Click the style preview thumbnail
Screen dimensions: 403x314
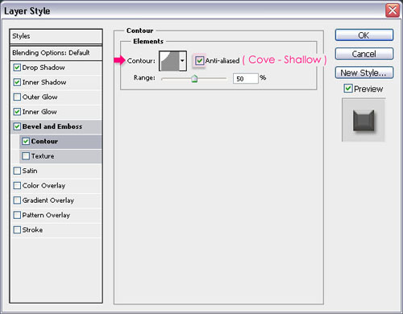coord(364,120)
